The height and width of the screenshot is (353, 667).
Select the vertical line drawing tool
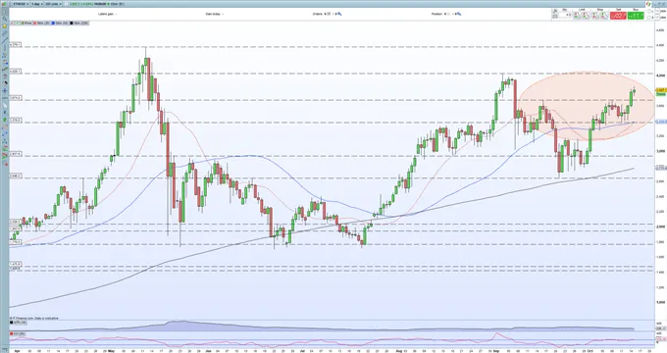5,48
